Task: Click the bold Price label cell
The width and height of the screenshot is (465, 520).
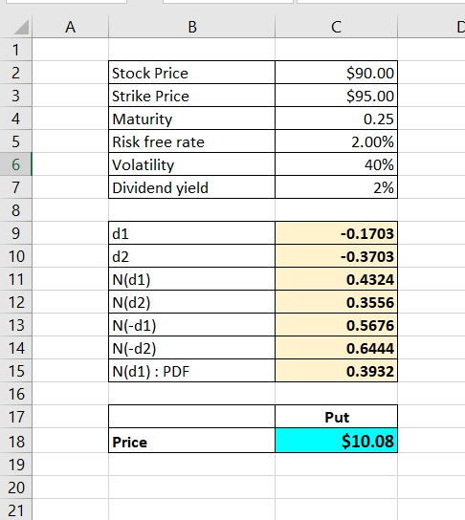Action: (192, 441)
